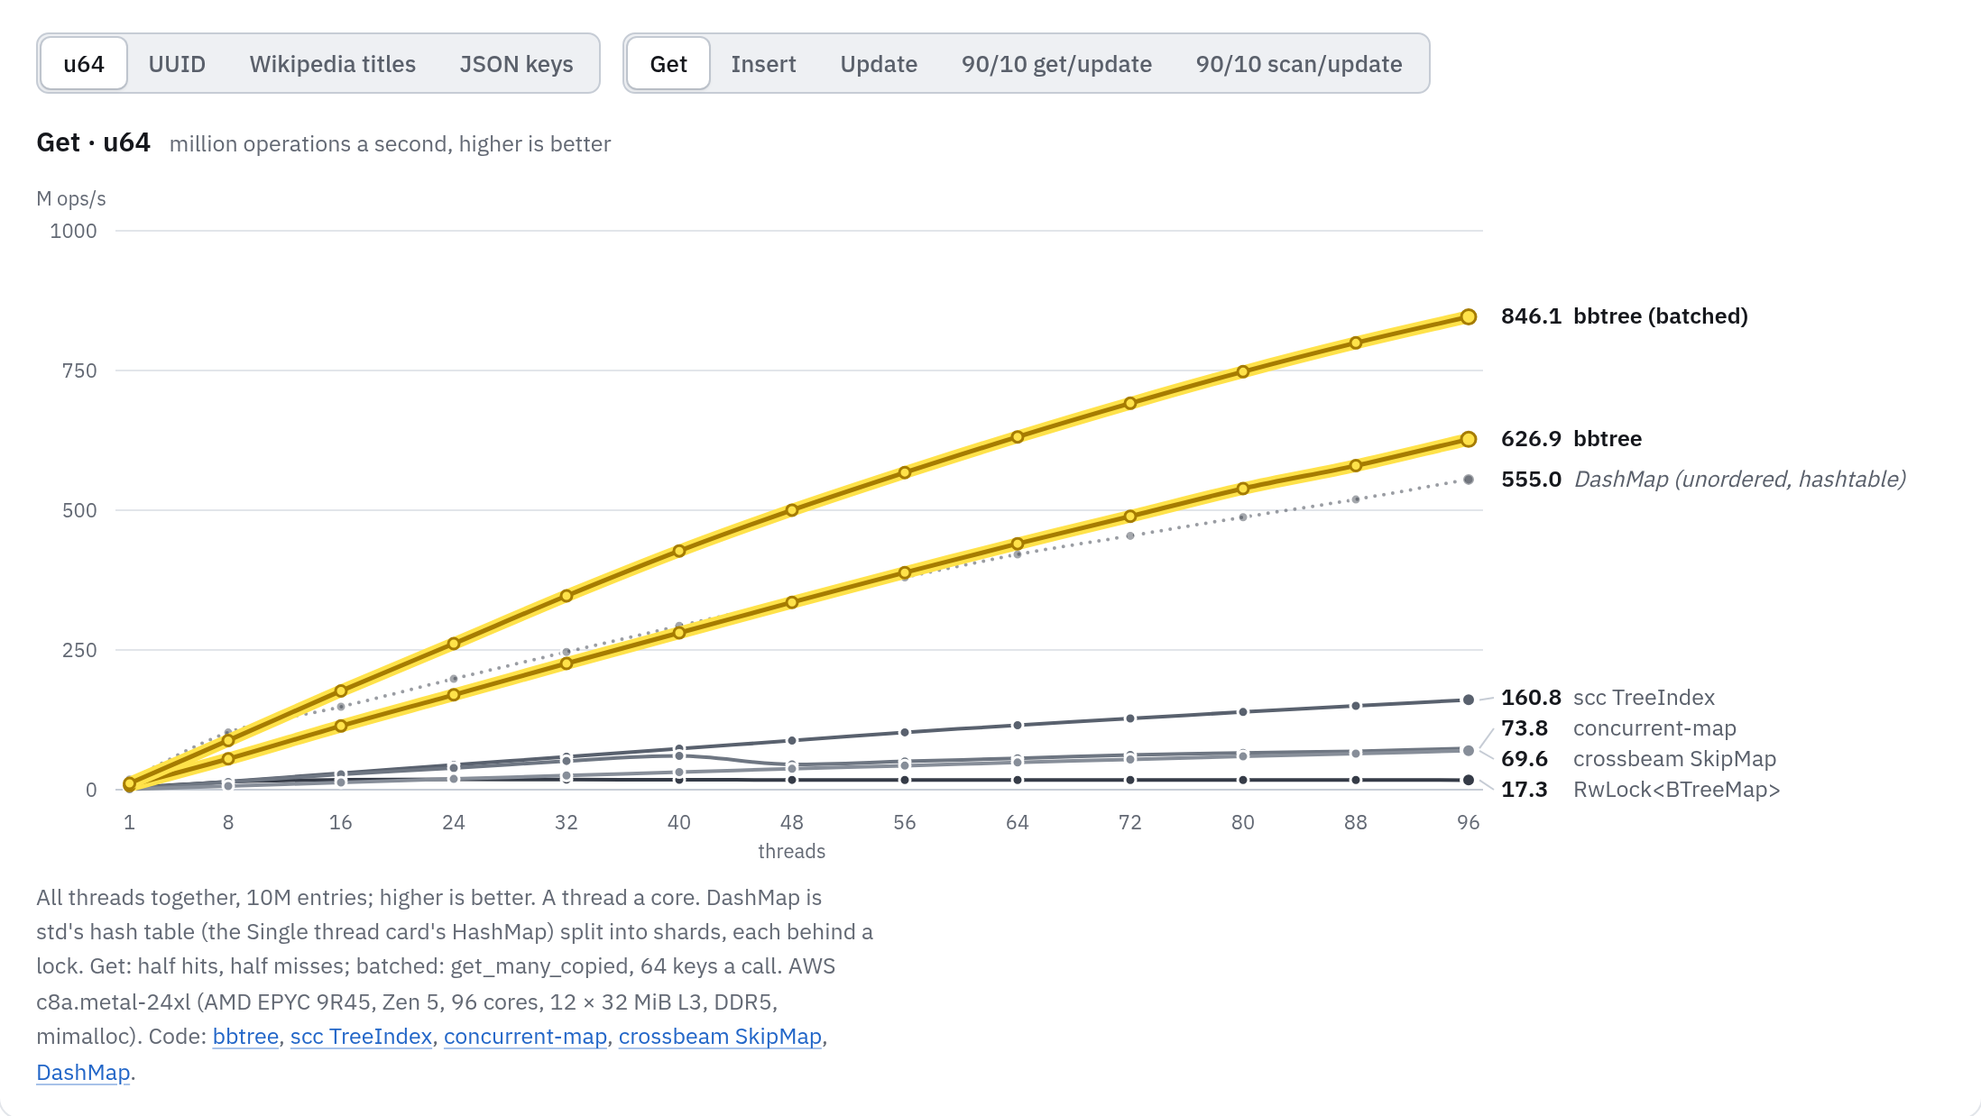Follow the scc TreeIndex link
The width and height of the screenshot is (1981, 1116).
(361, 1037)
